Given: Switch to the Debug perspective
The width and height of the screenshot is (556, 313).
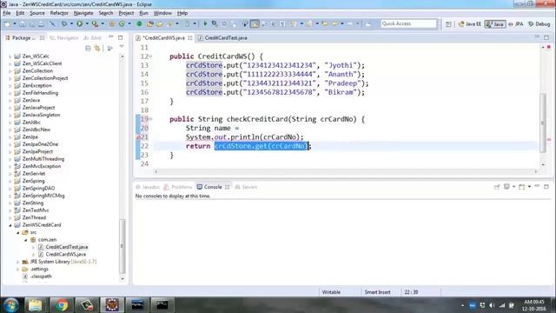Looking at the screenshot, I should (x=539, y=24).
